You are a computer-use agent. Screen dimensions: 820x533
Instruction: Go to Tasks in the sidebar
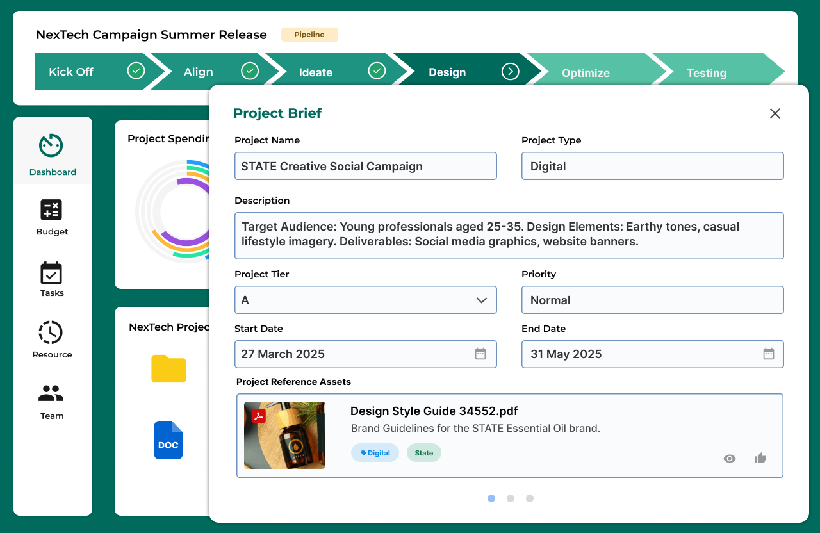coord(51,280)
